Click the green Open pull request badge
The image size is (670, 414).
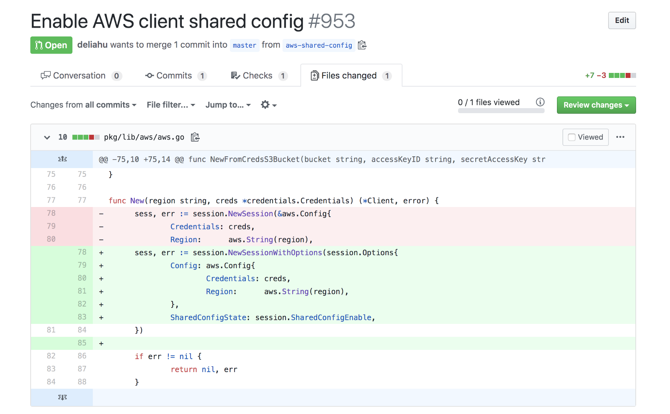[x=51, y=45]
